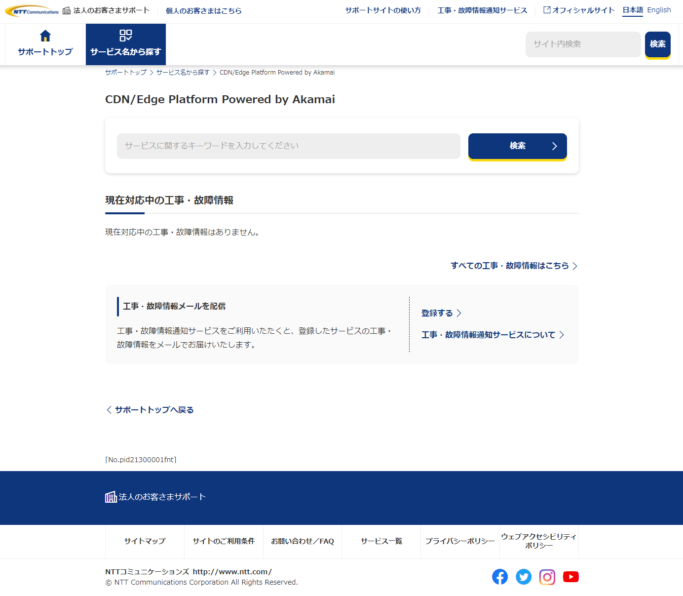
Task: Click the header 検索 button
Action: 658,44
